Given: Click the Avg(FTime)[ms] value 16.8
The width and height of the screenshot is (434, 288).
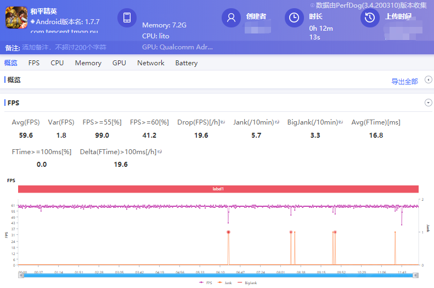Looking at the screenshot, I should (376, 135).
